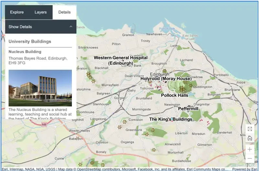Click the marker icon north of Broughton

(x=164, y=71)
